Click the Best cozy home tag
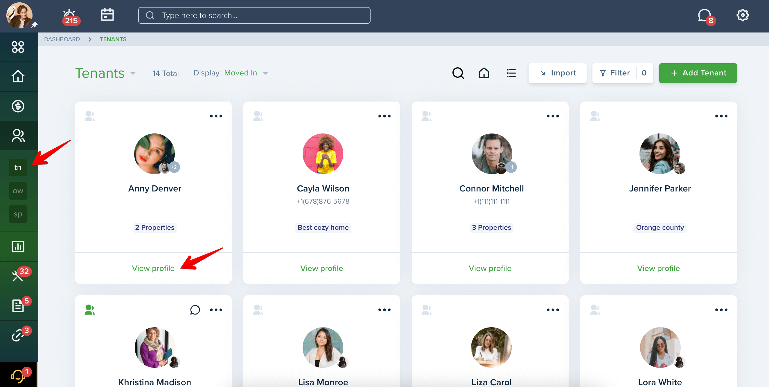Image resolution: width=769 pixels, height=387 pixels. (x=323, y=227)
